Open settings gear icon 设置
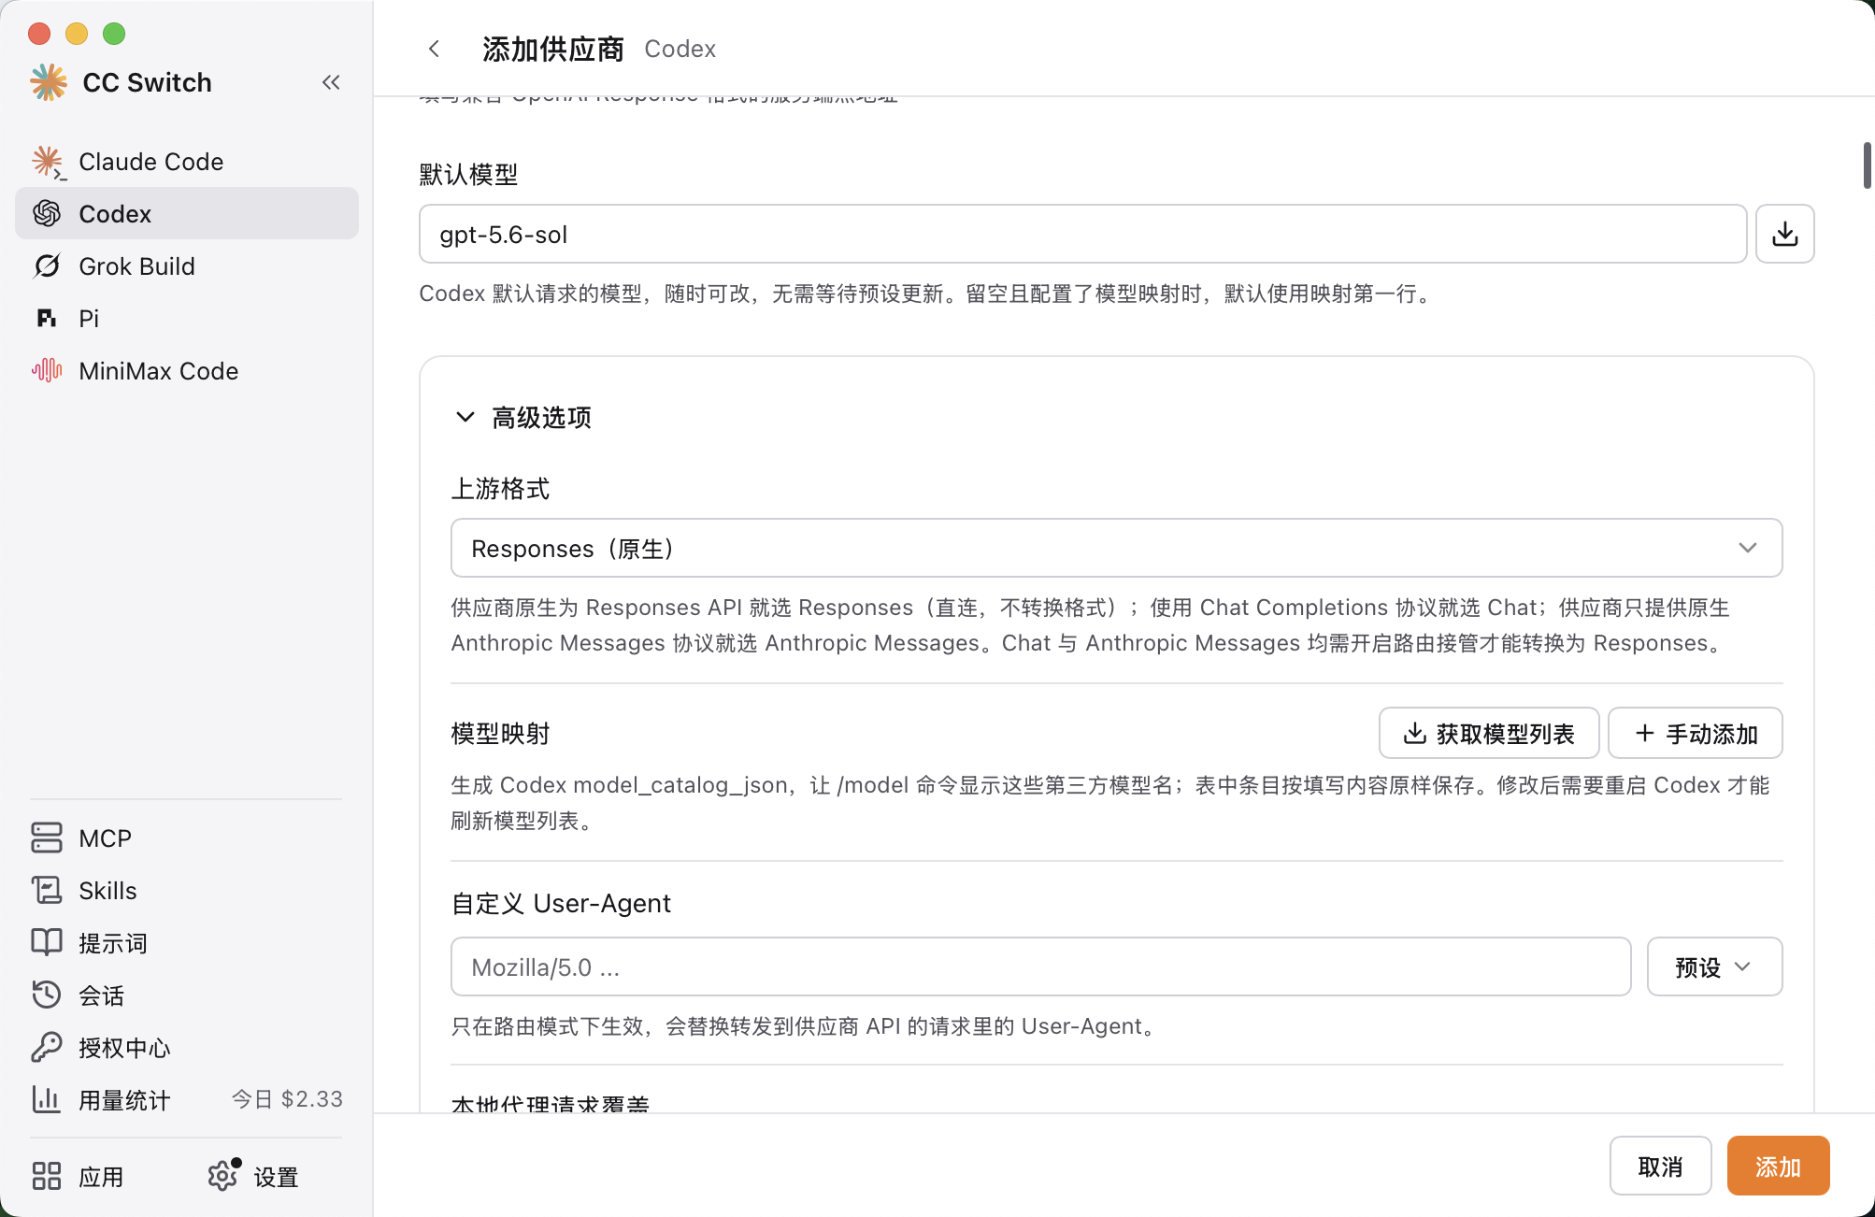Image resolution: width=1875 pixels, height=1217 pixels. tap(222, 1177)
